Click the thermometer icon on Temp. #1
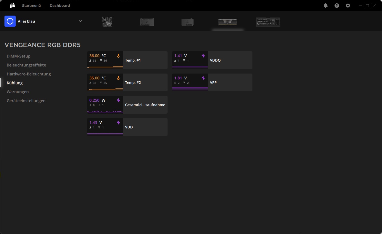Viewport: 382px width, 234px height. click(x=118, y=56)
